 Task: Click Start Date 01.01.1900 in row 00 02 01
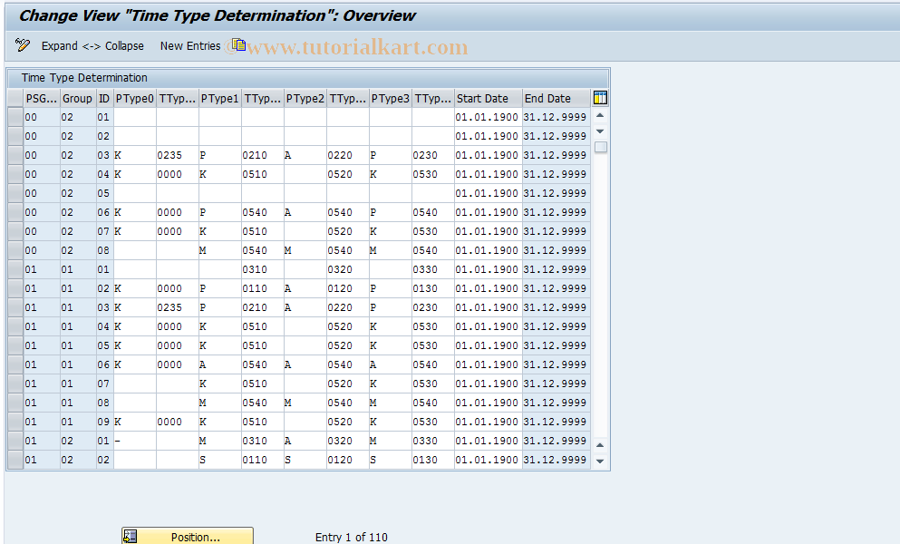pos(489,117)
